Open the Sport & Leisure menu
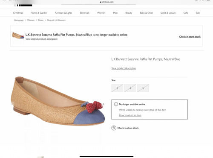This screenshot has height=158, width=213. coord(168,13)
